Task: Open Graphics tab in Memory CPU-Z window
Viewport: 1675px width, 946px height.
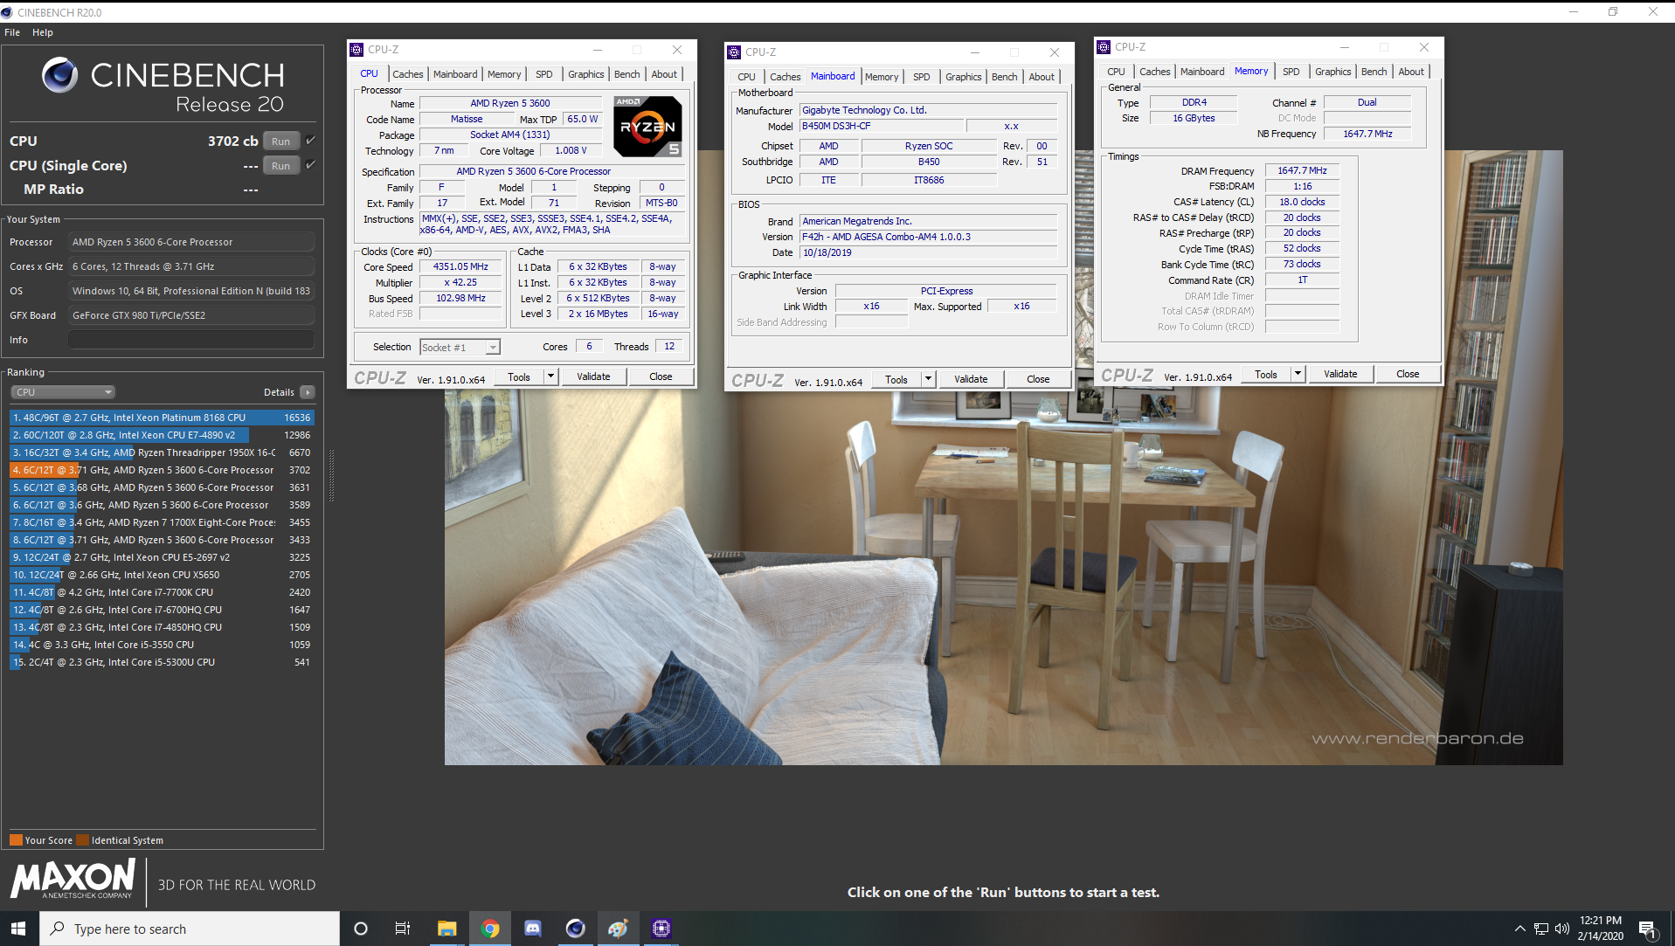Action: click(1332, 72)
